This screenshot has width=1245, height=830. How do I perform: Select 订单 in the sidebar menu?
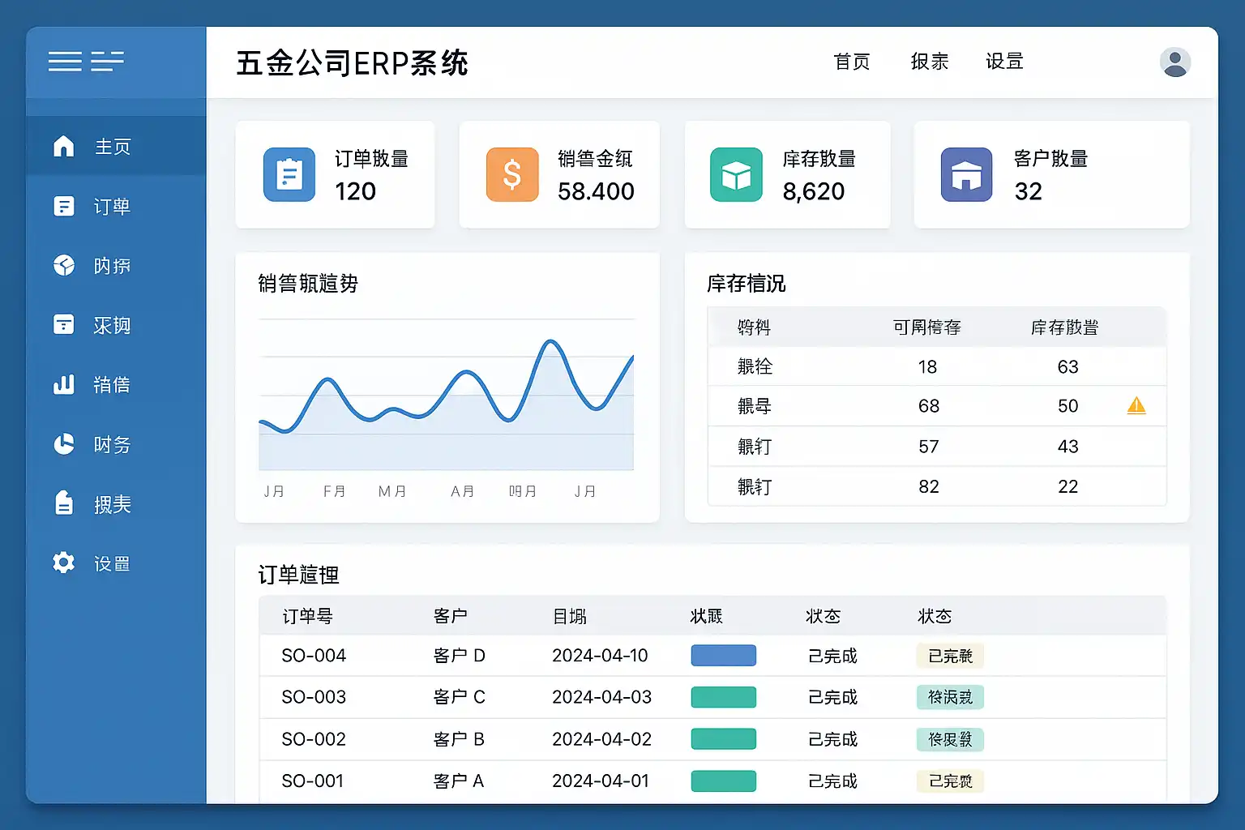112,207
